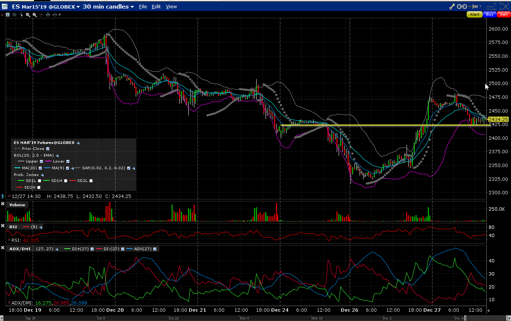Screen dimensions: 511x321
Task: Edit Bollinger BOL(20, 2.0 - EMA) wrench
Action: (x=57, y=155)
